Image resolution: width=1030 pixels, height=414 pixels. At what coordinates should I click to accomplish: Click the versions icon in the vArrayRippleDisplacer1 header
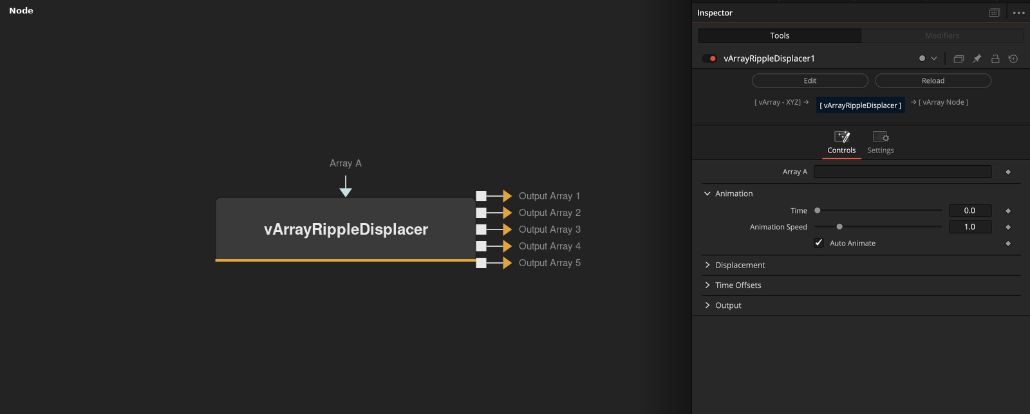pyautogui.click(x=959, y=59)
